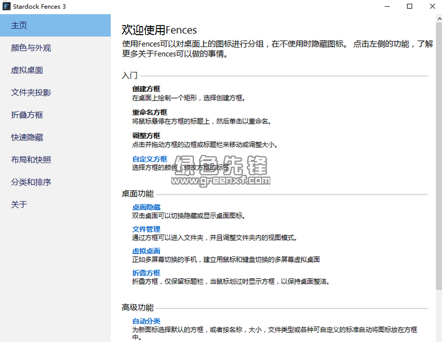Go to 文件夹投影 settings
Image resolution: width=442 pixels, height=342 pixels.
coord(55,92)
